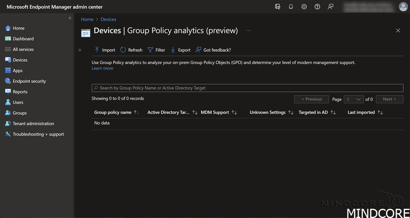Expand the devices blade menu chevron
Viewport: 410px width, 218px height.
click(80, 50)
